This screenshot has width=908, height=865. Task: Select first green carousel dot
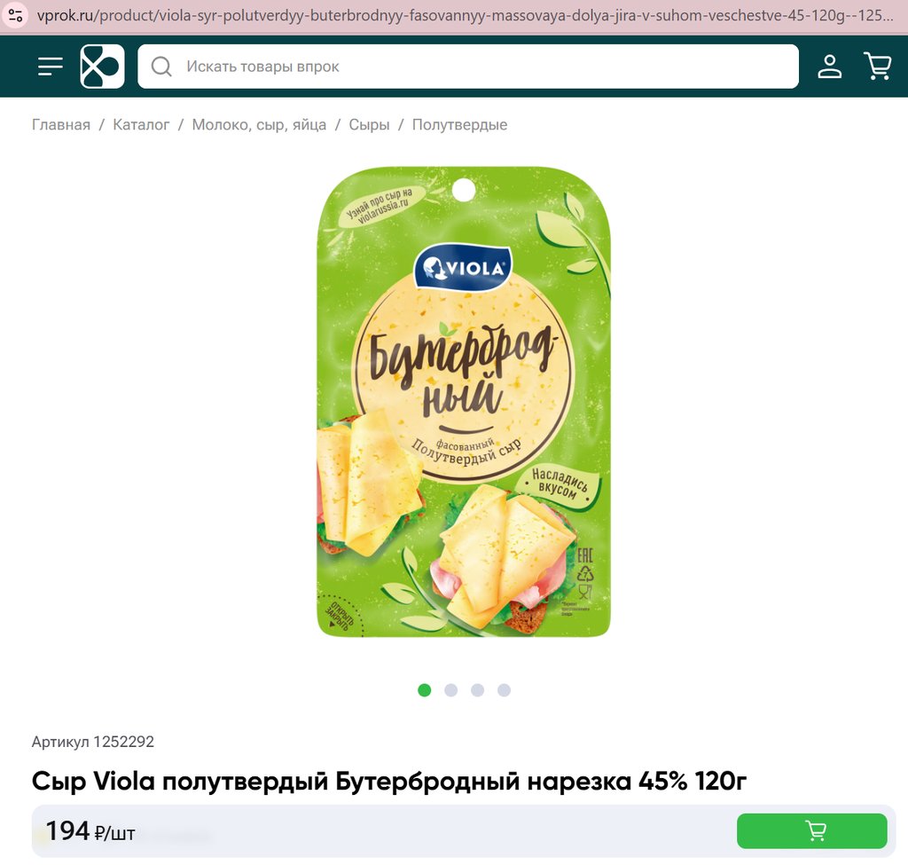pos(425,690)
